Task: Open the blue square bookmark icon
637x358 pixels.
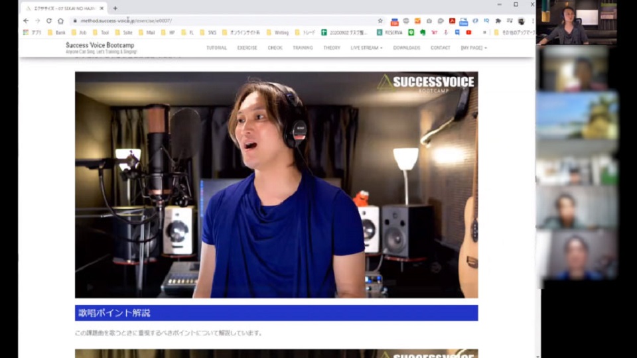Action: [457, 32]
